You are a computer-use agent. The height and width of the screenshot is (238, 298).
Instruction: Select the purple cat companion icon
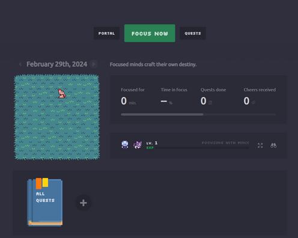click(x=138, y=145)
